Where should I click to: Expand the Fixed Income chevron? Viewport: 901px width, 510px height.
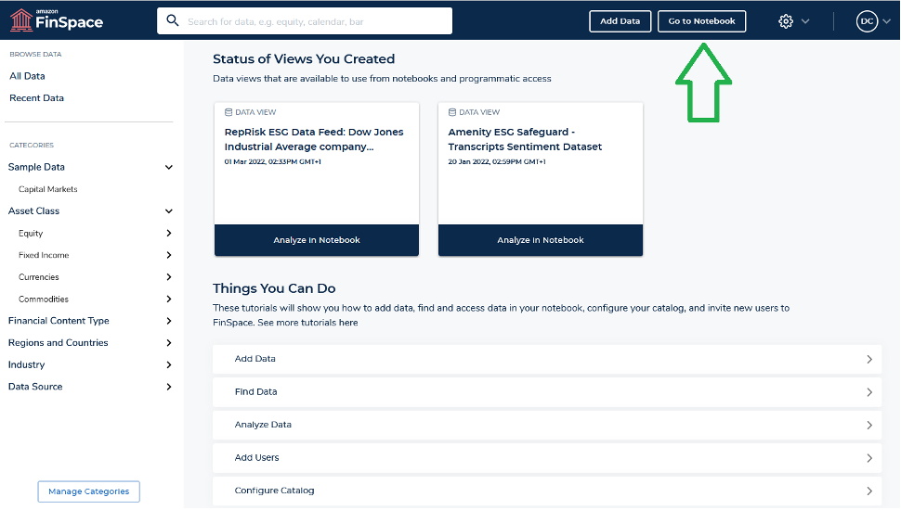(x=169, y=255)
